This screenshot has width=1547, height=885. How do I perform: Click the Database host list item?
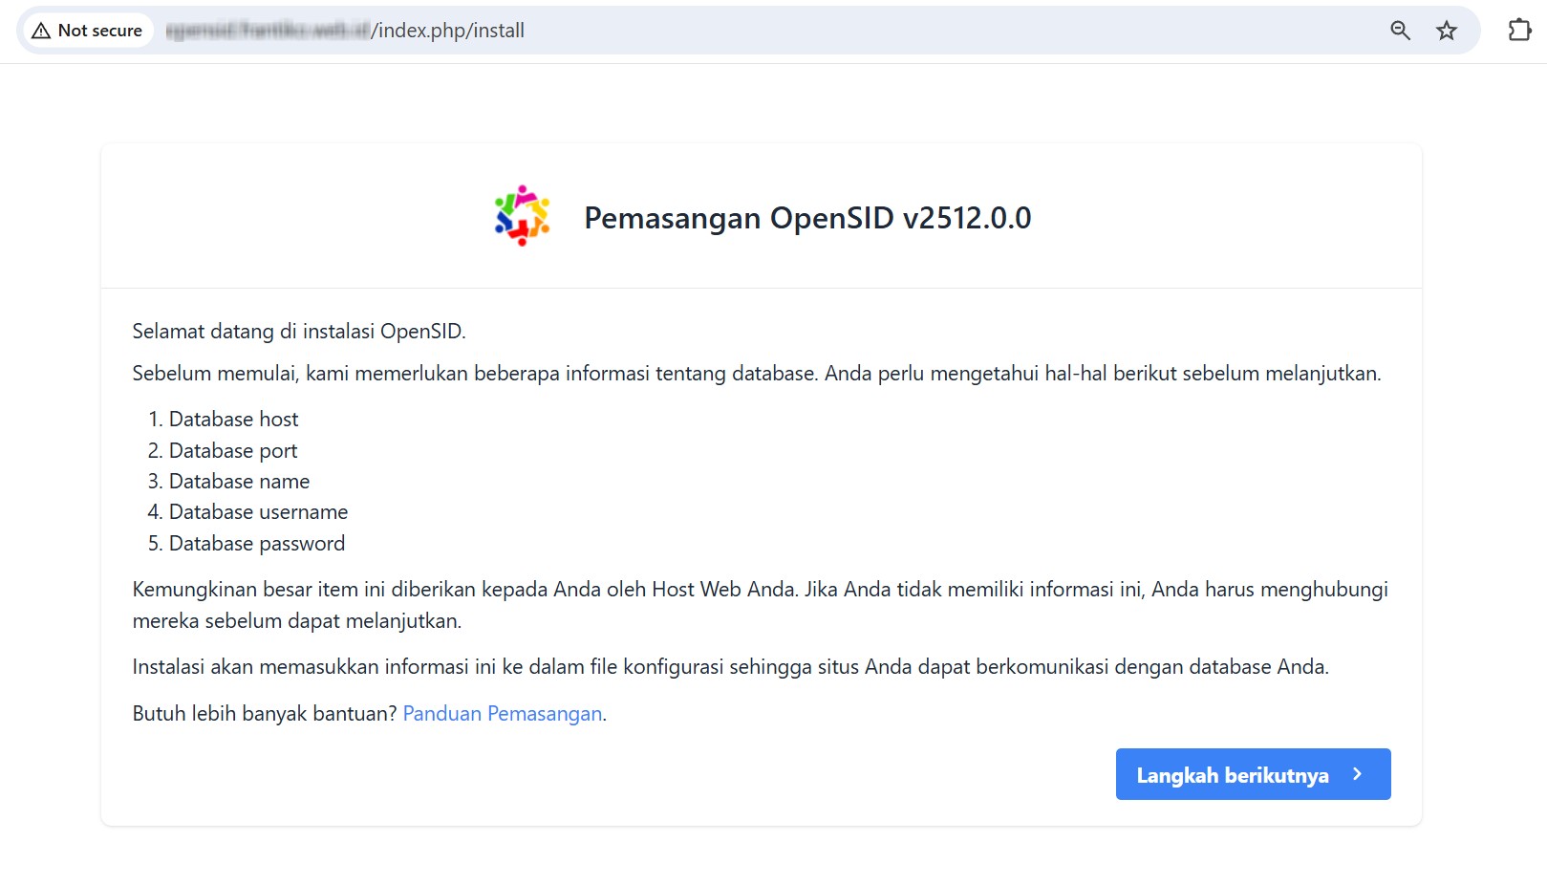click(233, 420)
